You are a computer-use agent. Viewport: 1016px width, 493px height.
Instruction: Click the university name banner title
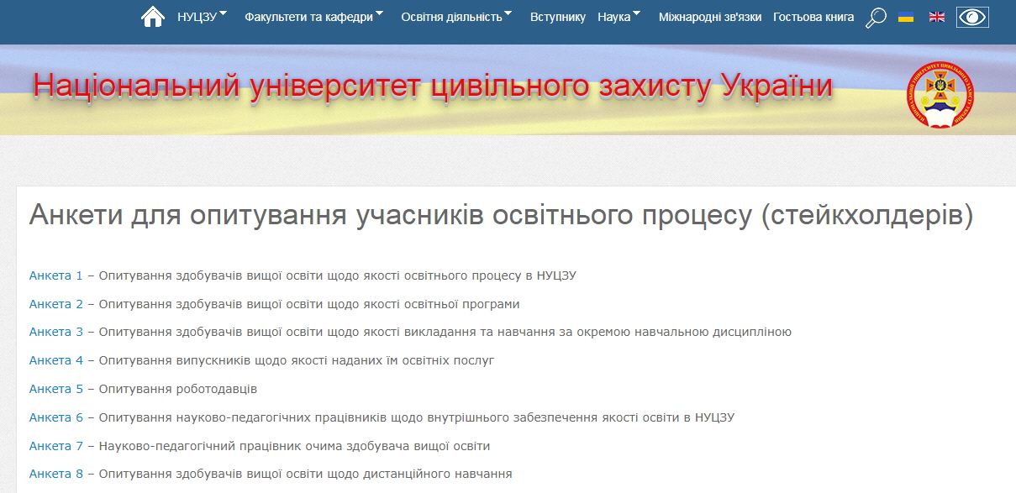pos(433,87)
